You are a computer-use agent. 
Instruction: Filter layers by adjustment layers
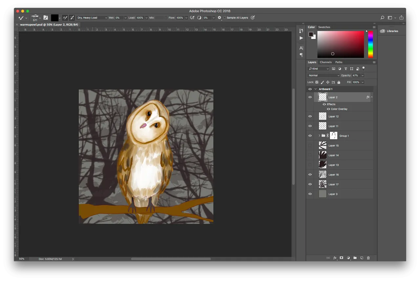tap(340, 69)
